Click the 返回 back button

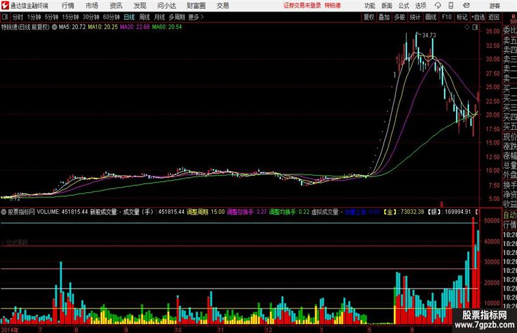494,17
